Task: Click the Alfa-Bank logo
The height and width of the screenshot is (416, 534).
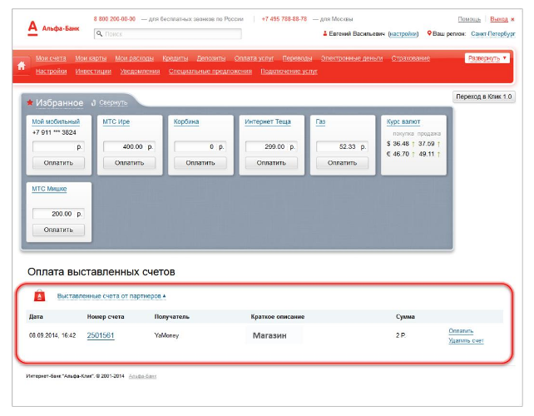Action: point(53,28)
